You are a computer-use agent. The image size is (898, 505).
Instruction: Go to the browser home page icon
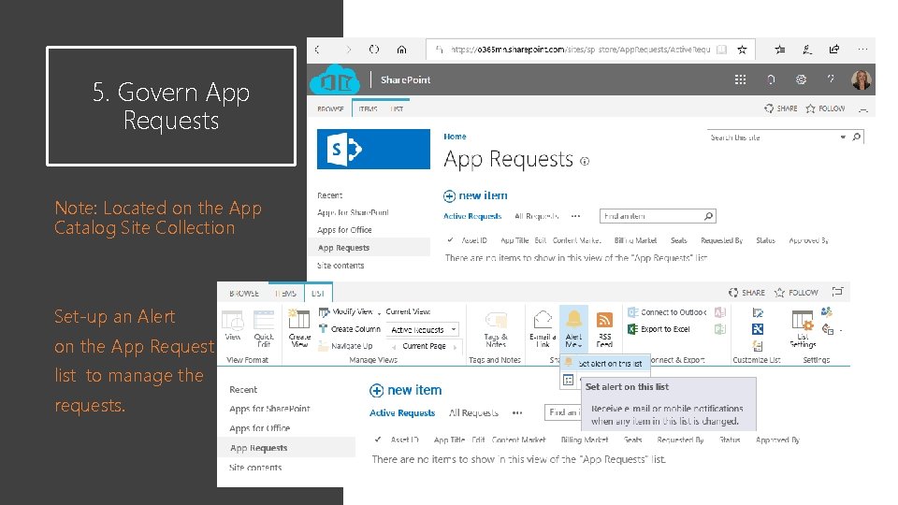coord(401,50)
